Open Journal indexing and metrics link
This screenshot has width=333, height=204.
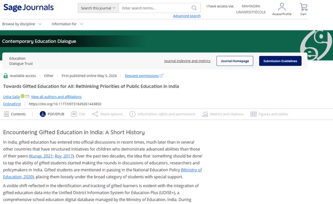click(x=187, y=61)
